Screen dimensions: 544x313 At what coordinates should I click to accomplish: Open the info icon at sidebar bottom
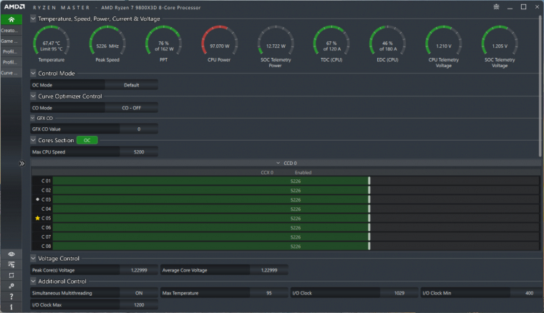[11, 307]
